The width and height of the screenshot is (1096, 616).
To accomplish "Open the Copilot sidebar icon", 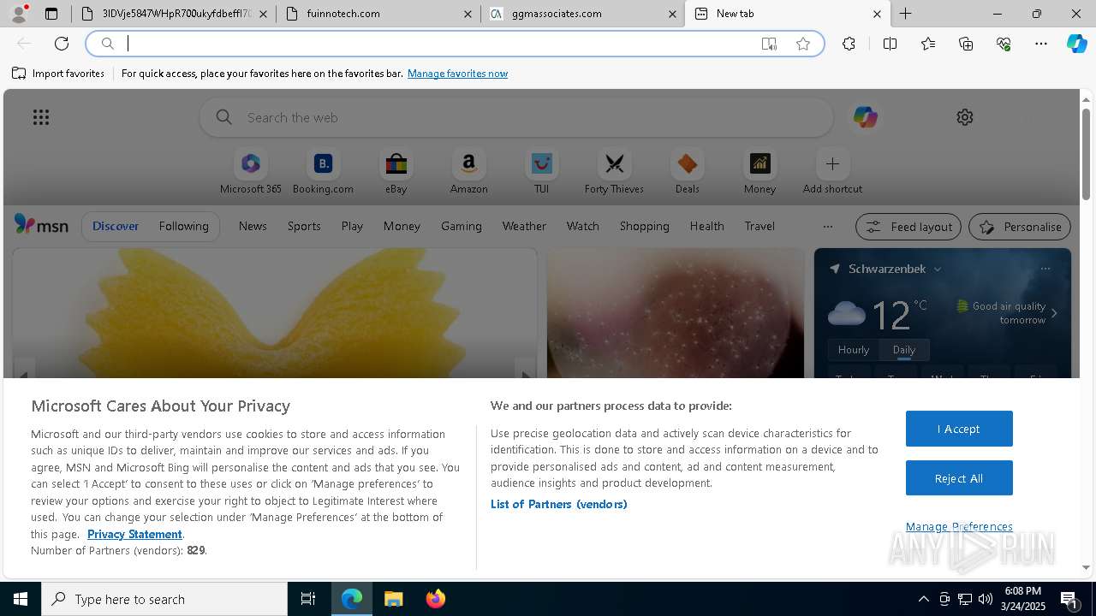I will click(1076, 44).
